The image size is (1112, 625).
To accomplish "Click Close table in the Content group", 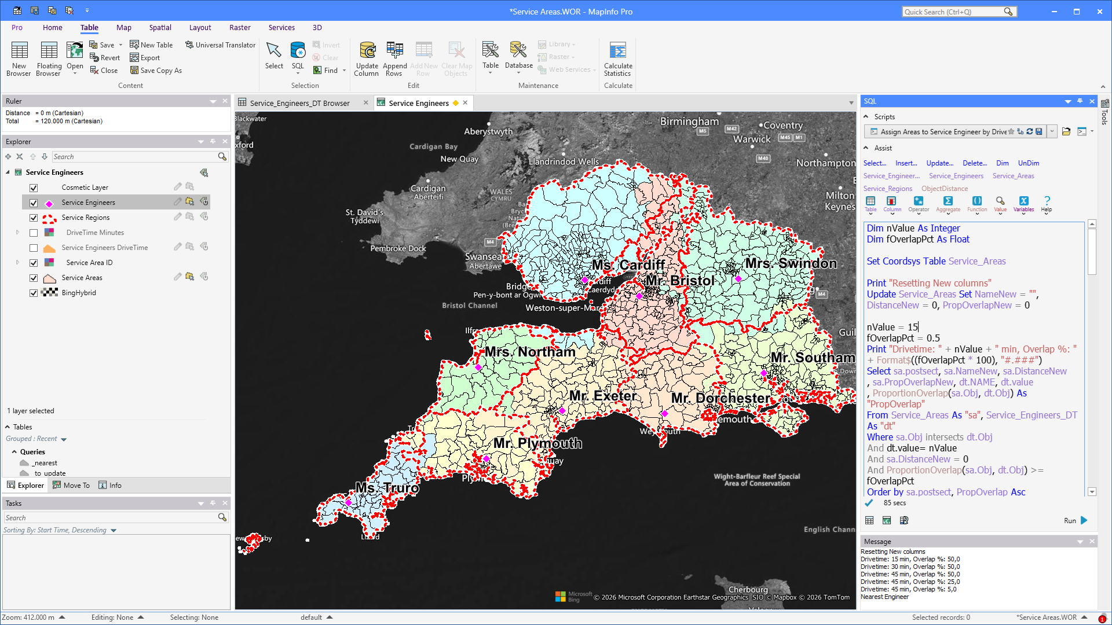I will pos(104,71).
